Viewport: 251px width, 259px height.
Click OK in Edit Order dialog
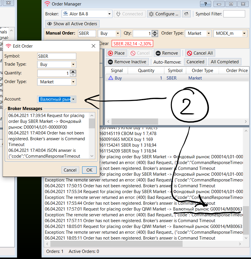coord(89,170)
